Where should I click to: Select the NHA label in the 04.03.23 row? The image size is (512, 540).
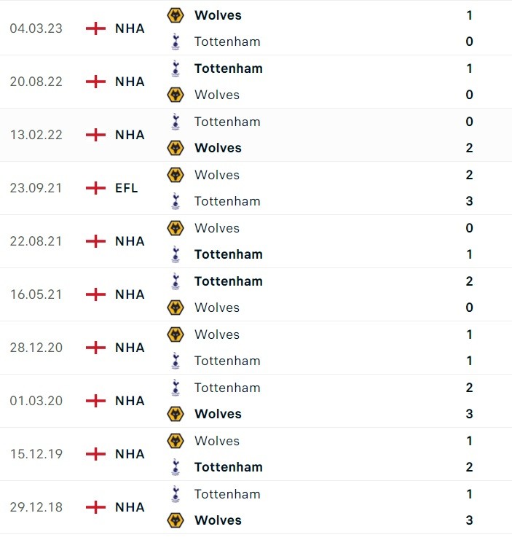130,28
